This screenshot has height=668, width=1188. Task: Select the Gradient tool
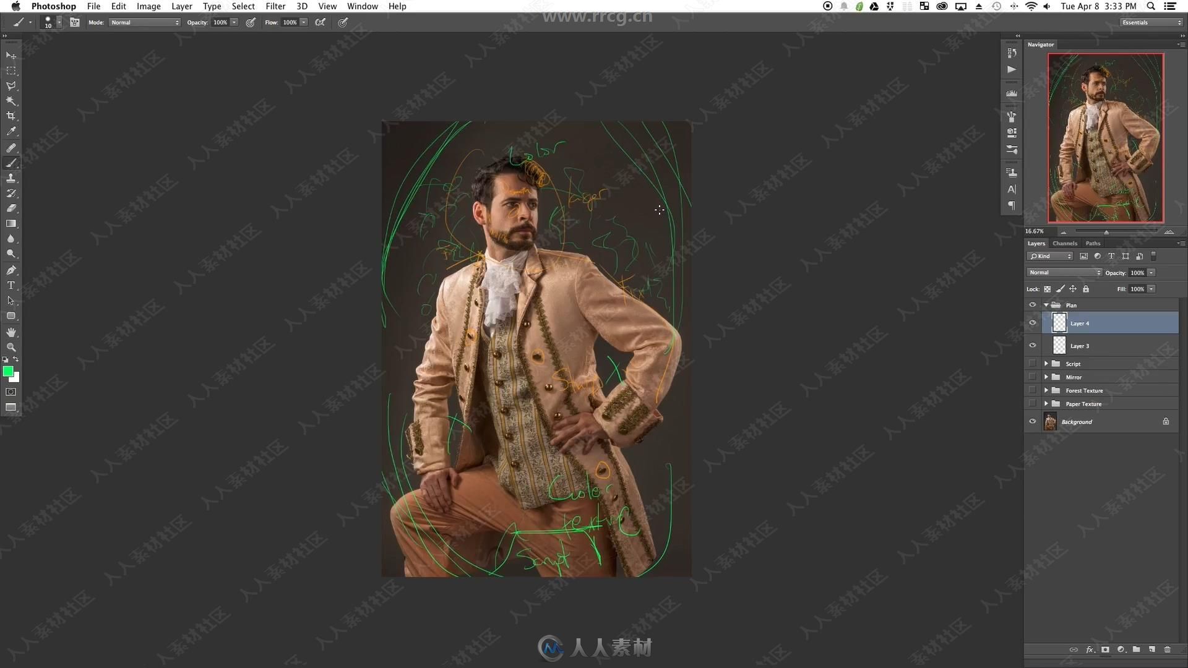pos(11,223)
